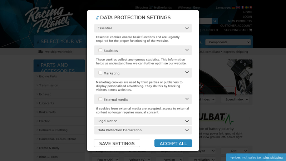Expand the Essential cookies section
Image resolution: width=286 pixels, height=161 pixels.
coord(143,28)
